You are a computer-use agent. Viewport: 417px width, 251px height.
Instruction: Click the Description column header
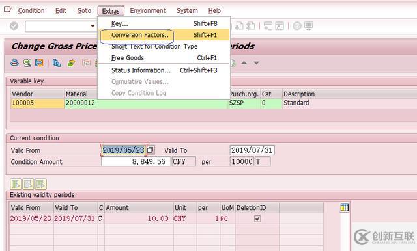coord(349,94)
